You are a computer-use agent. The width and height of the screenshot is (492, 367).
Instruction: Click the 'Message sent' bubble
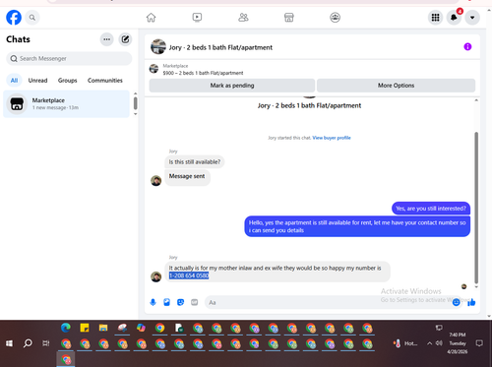pyautogui.click(x=187, y=177)
